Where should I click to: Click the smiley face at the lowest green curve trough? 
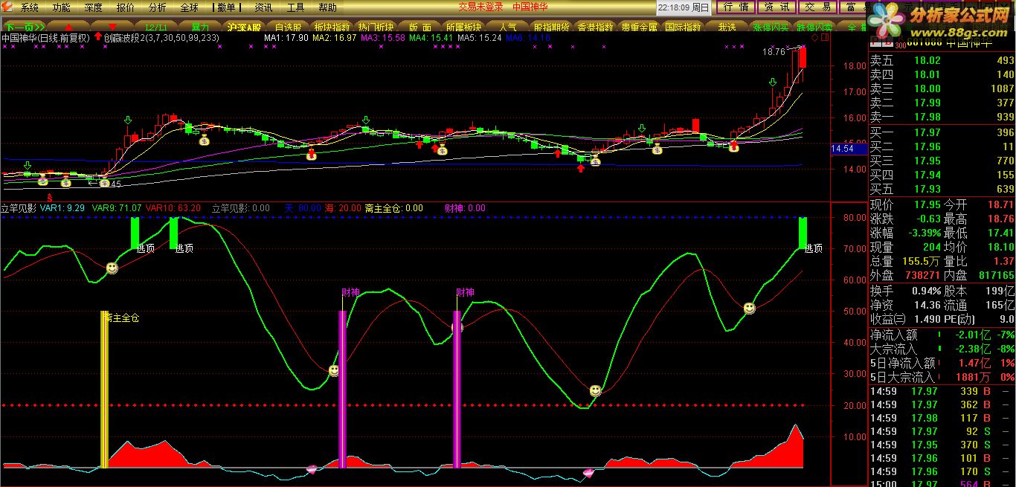[x=595, y=390]
